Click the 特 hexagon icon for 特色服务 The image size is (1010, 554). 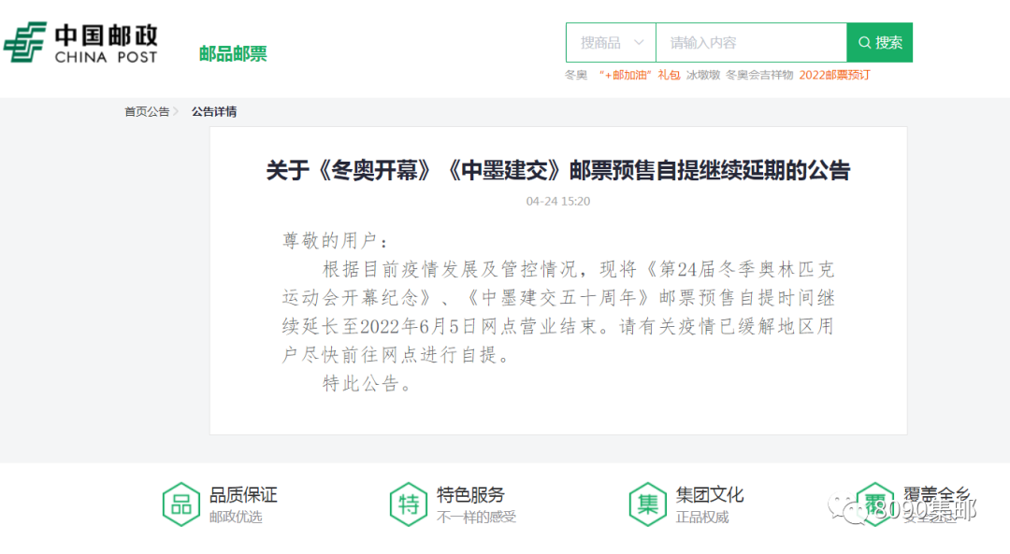coord(409,504)
